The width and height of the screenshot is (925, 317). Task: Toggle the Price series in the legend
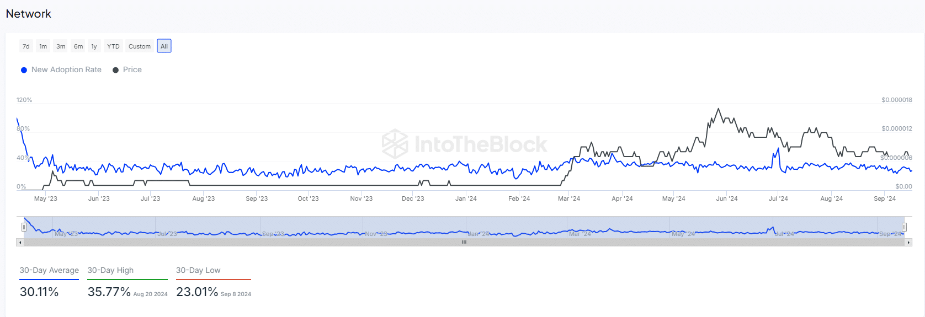coord(127,70)
